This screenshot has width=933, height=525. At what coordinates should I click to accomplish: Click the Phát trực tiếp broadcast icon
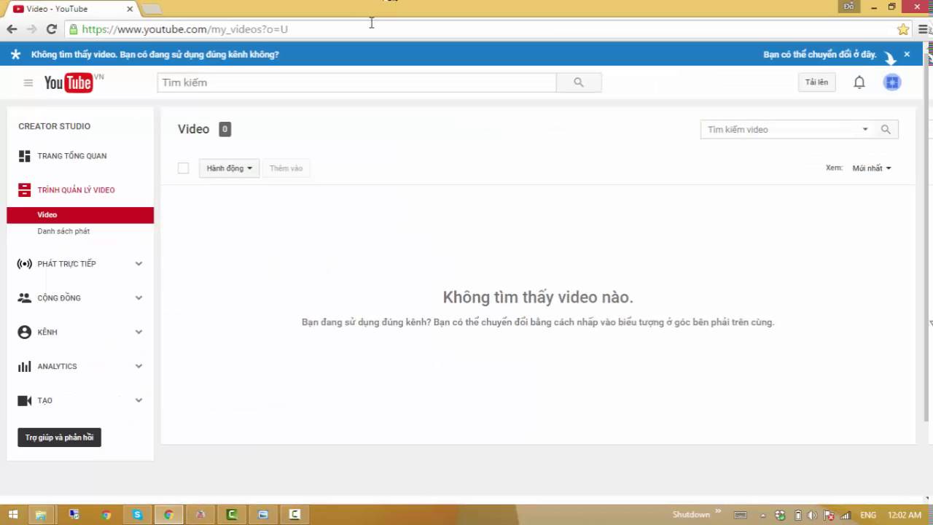pos(24,264)
